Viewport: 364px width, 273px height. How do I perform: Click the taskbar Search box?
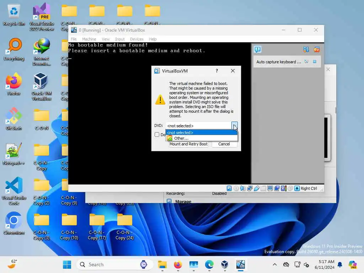pos(115,264)
